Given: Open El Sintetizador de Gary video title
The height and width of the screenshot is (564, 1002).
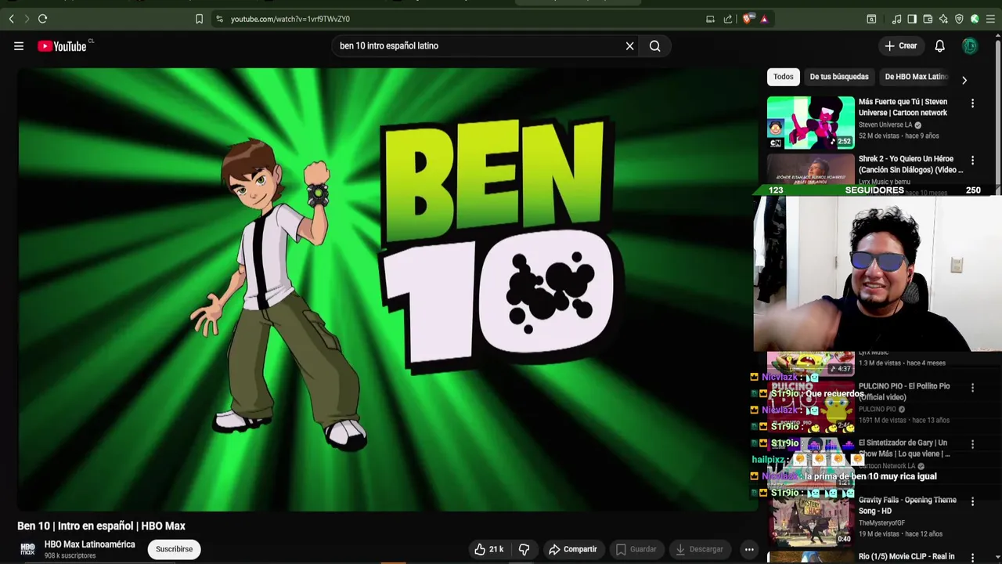Looking at the screenshot, I should point(904,448).
